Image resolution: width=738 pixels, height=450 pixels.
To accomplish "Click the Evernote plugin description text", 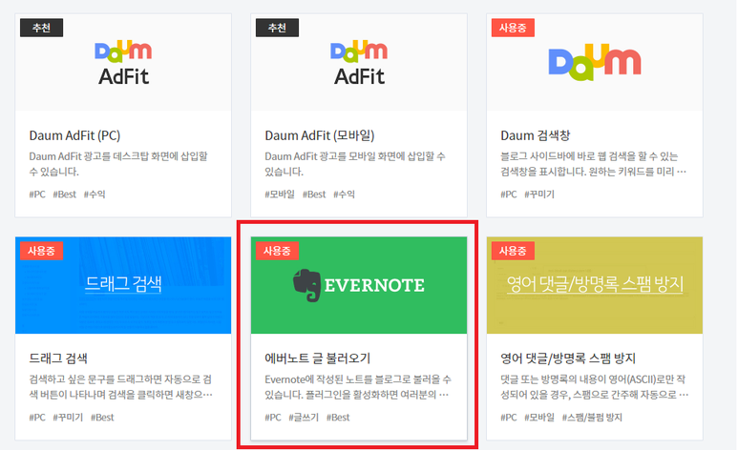I will point(358,386).
